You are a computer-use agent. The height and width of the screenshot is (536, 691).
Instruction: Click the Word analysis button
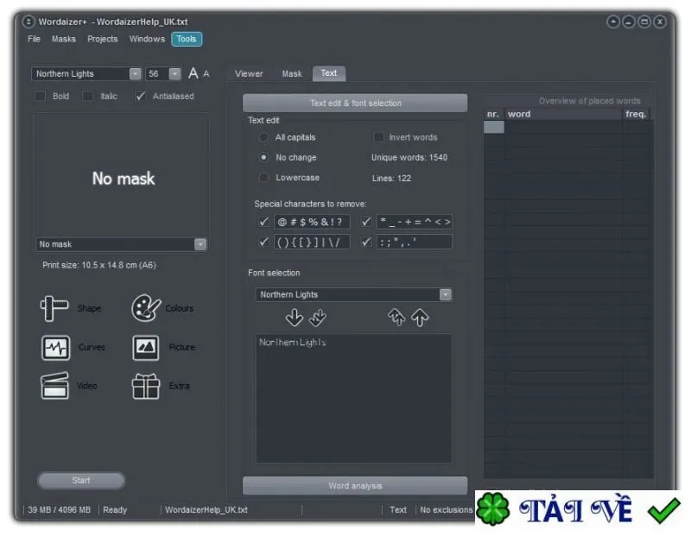pyautogui.click(x=355, y=486)
